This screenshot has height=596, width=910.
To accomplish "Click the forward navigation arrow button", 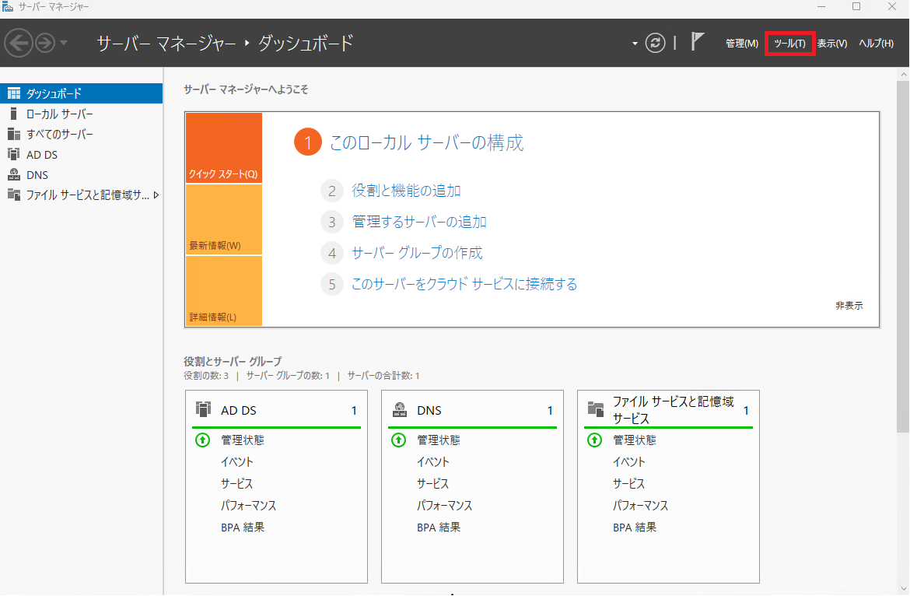I will [x=45, y=43].
